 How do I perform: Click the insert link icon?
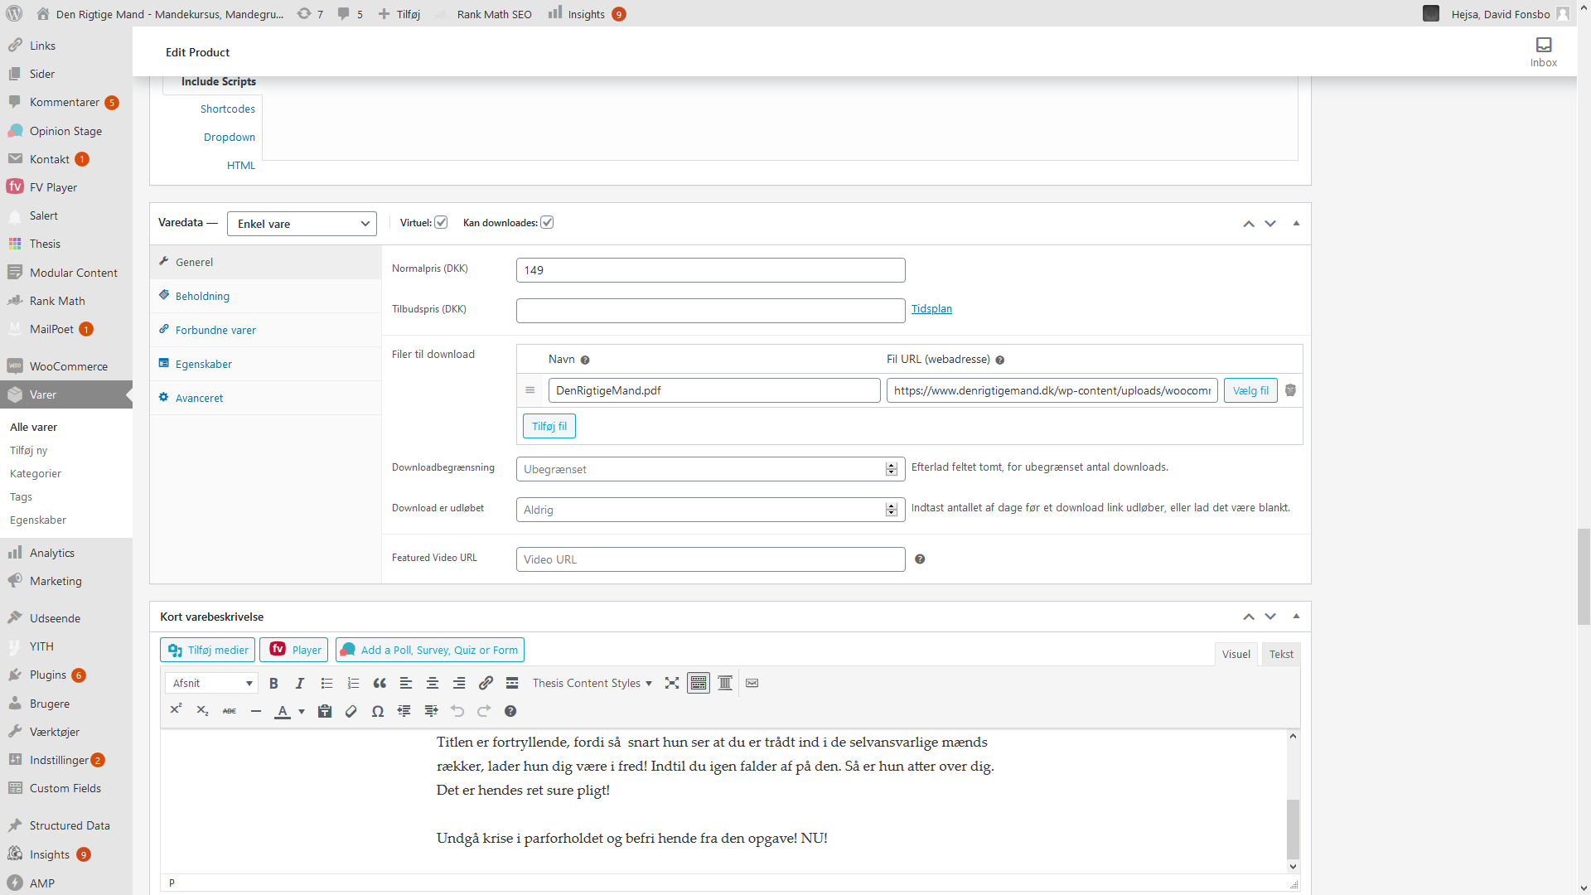[x=486, y=684]
